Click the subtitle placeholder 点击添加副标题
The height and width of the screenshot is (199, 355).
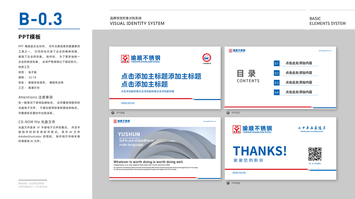coord(148,91)
